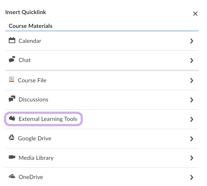207x186 pixels.
Task: Expand the Discussions row chevron
Action: (192, 100)
